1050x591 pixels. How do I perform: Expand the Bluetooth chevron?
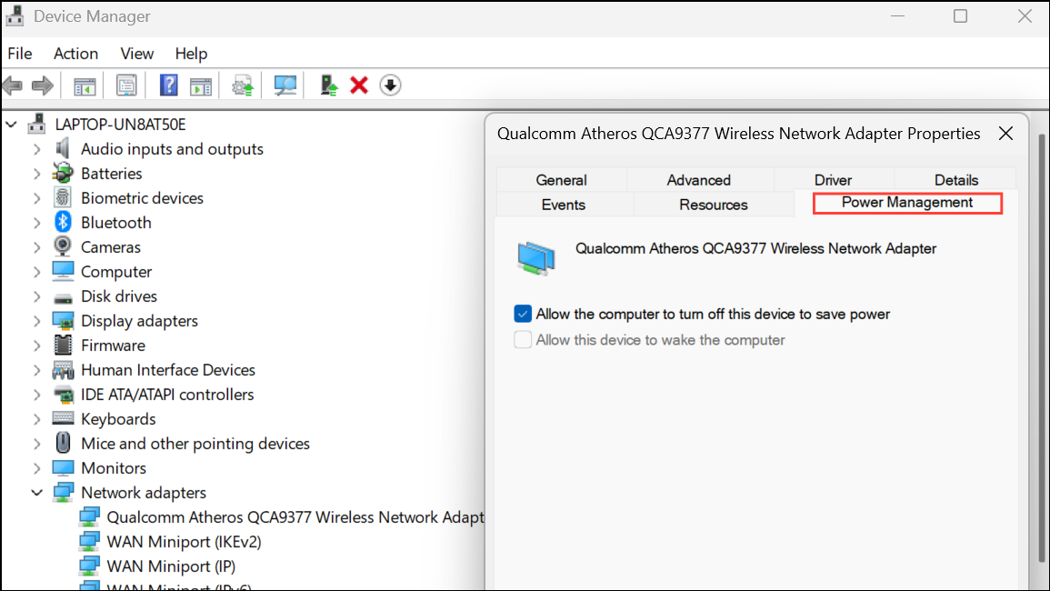coord(37,223)
